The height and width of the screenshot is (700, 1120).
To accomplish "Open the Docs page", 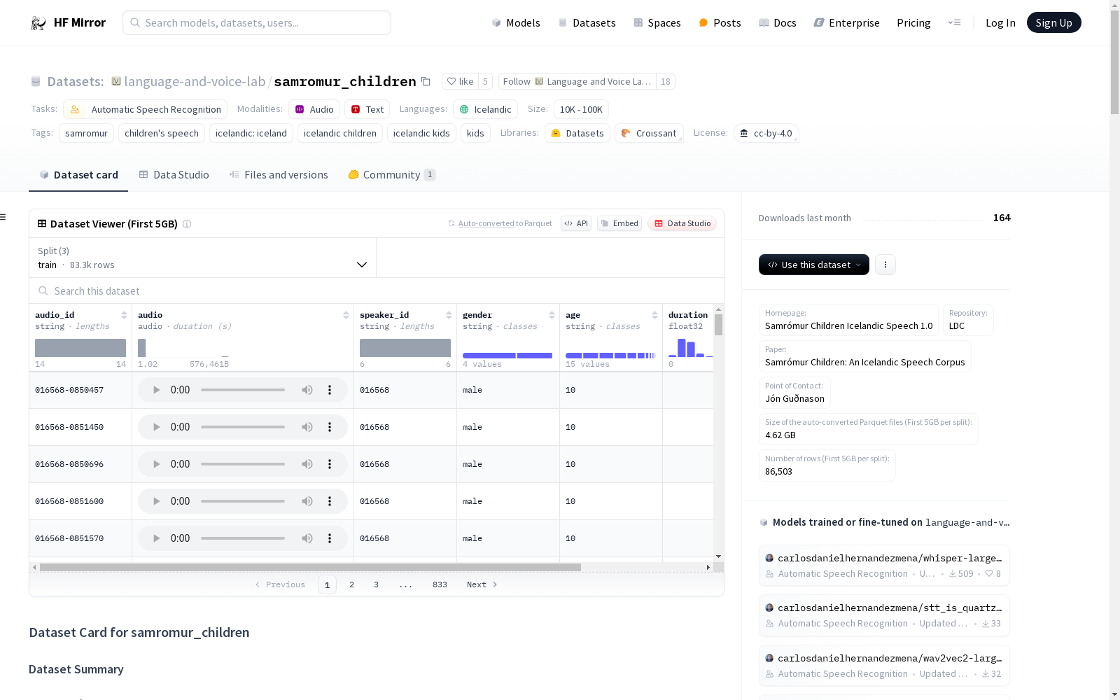I will pos(778,22).
